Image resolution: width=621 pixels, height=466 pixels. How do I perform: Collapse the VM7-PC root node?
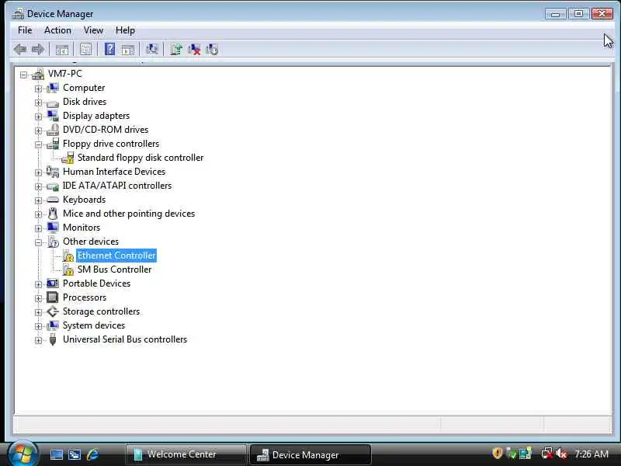pyautogui.click(x=23, y=74)
